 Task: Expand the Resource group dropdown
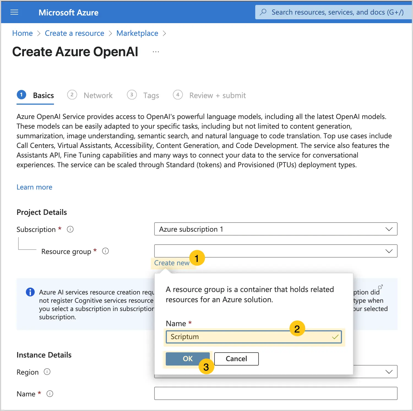click(x=276, y=251)
